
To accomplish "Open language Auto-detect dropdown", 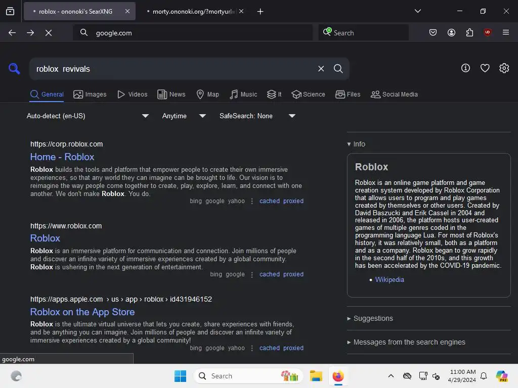I will point(87,116).
